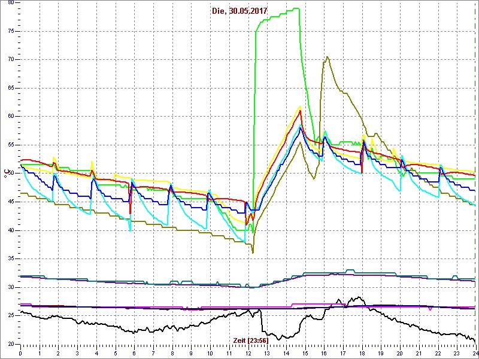Screen dimensions: 479x359
Task: Select the 65 value on the temperature axis
Action: (12, 88)
